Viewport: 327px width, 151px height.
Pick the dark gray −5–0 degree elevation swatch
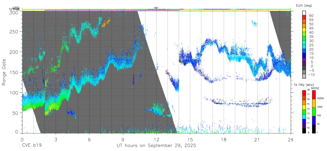pos(304,68)
